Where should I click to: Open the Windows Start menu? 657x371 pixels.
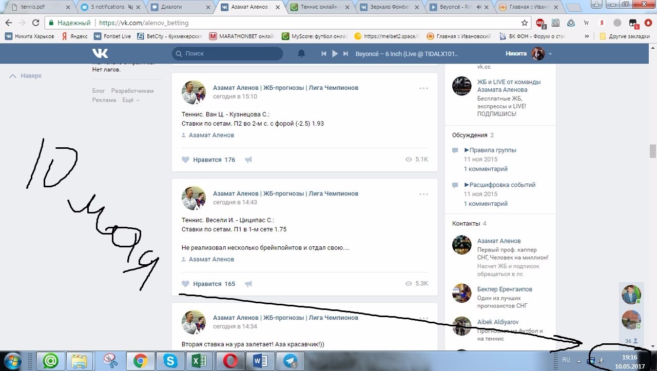(12, 361)
